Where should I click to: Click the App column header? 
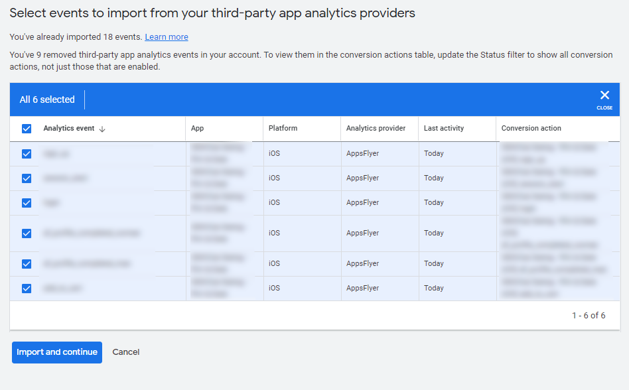coord(197,128)
